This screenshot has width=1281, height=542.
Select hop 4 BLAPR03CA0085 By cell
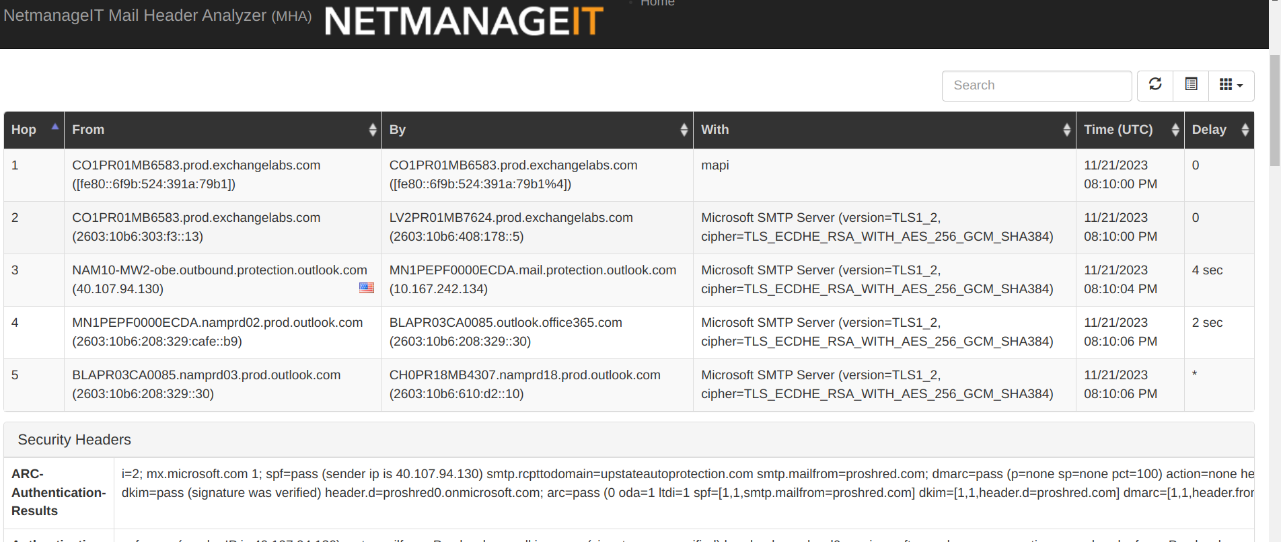point(505,323)
